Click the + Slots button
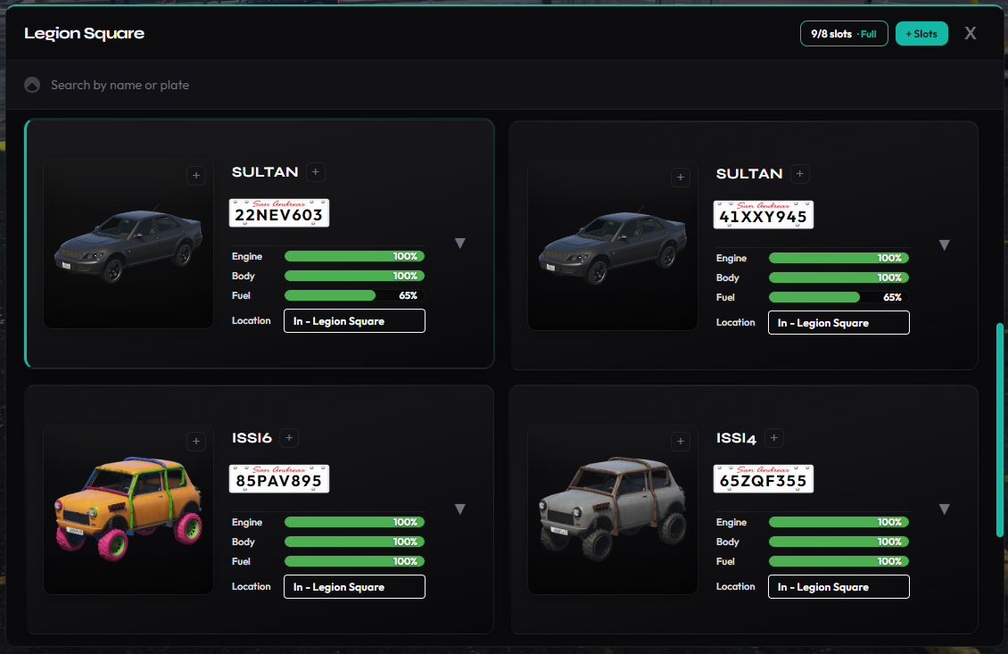1008x654 pixels. click(x=921, y=34)
